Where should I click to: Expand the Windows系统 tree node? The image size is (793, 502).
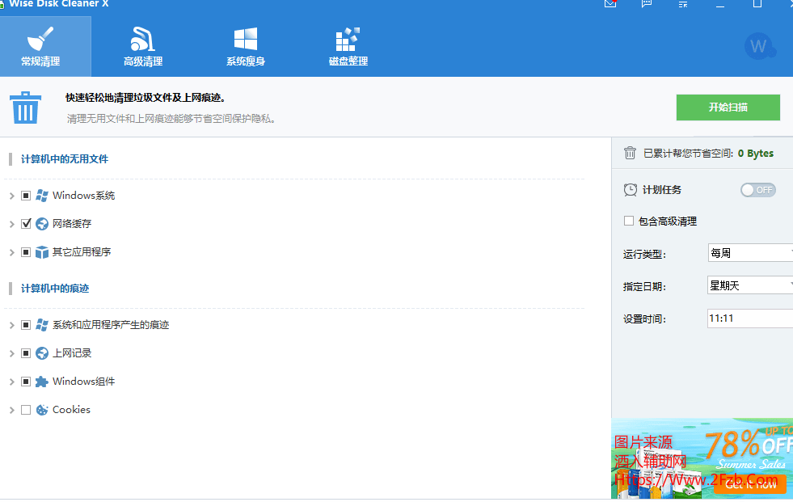11,196
